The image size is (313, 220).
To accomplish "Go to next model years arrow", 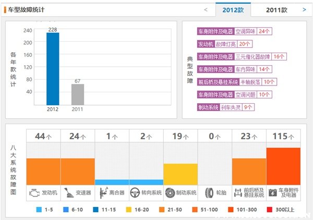I will 304,9.
